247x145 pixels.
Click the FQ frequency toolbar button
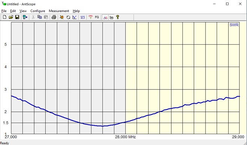point(97,17)
